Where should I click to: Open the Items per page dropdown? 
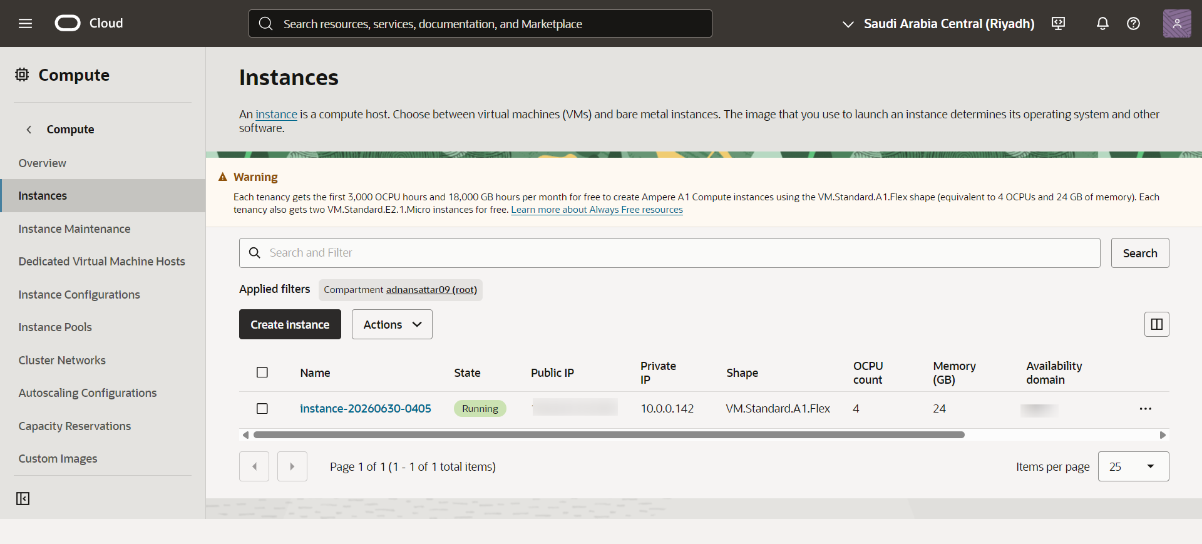[1133, 466]
